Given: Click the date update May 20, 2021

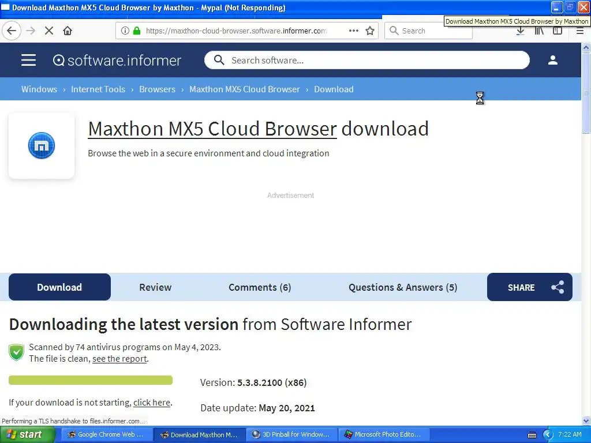Looking at the screenshot, I should tap(286, 408).
